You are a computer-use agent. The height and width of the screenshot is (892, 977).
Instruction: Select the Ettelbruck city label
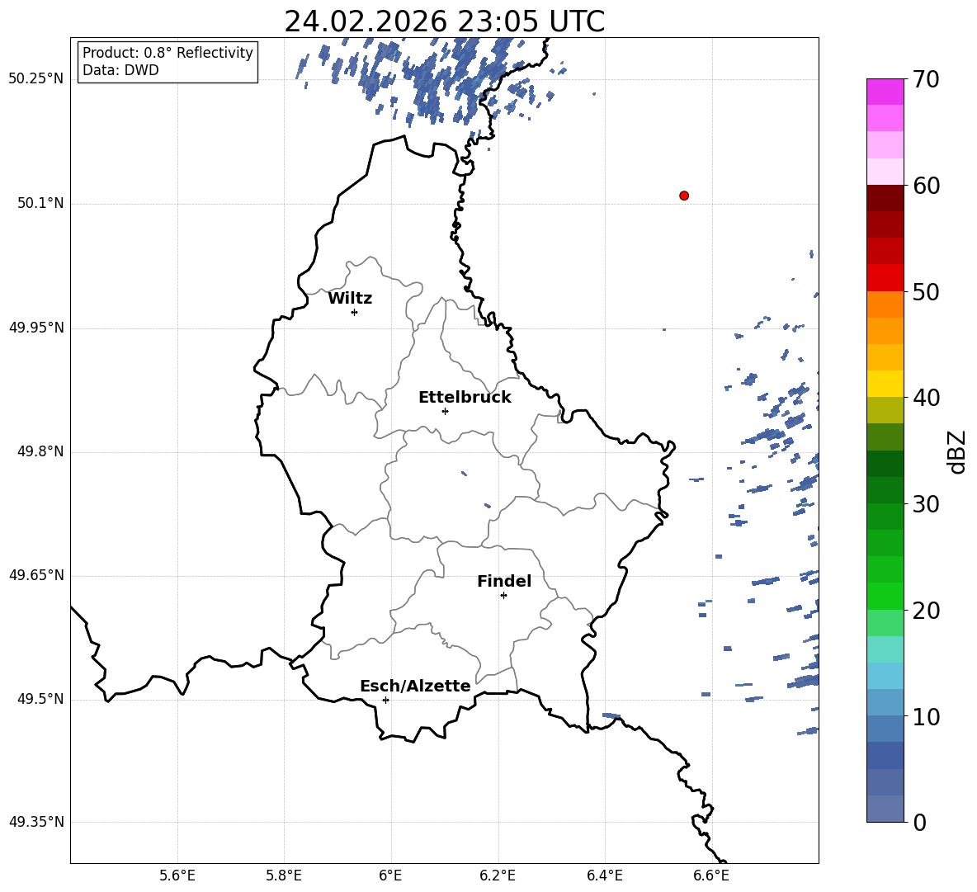[465, 398]
